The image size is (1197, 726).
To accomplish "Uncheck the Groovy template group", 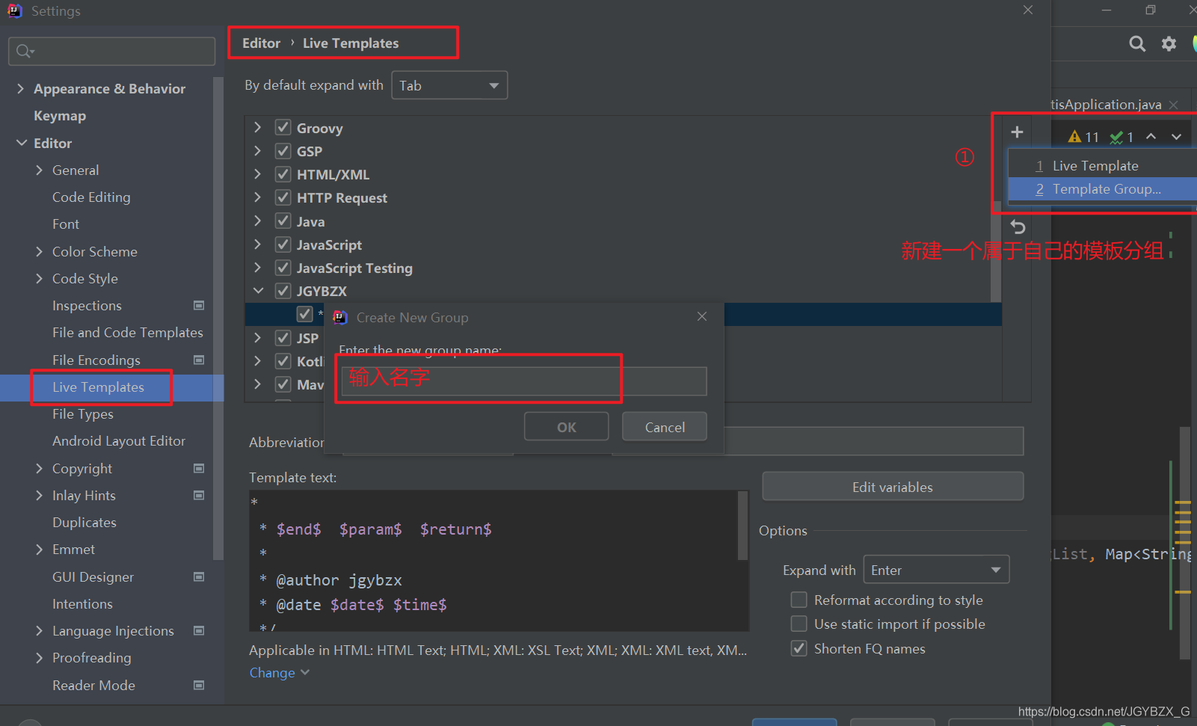I will coord(283,127).
